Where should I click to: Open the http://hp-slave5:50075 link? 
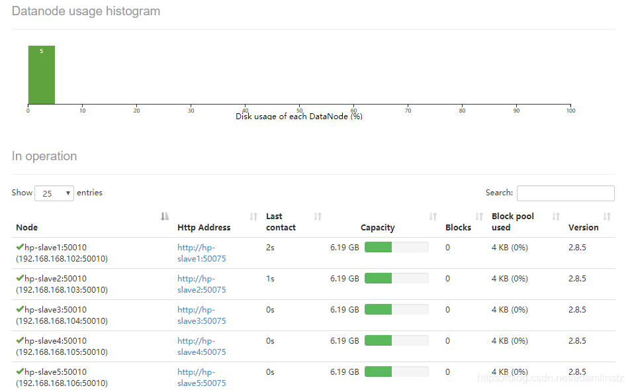(x=202, y=377)
